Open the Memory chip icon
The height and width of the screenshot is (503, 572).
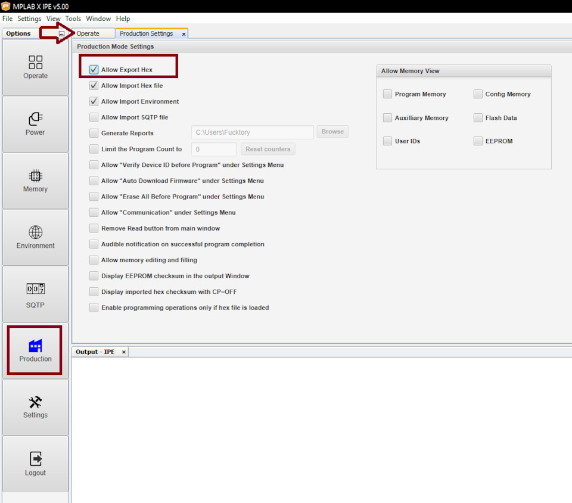tap(35, 176)
